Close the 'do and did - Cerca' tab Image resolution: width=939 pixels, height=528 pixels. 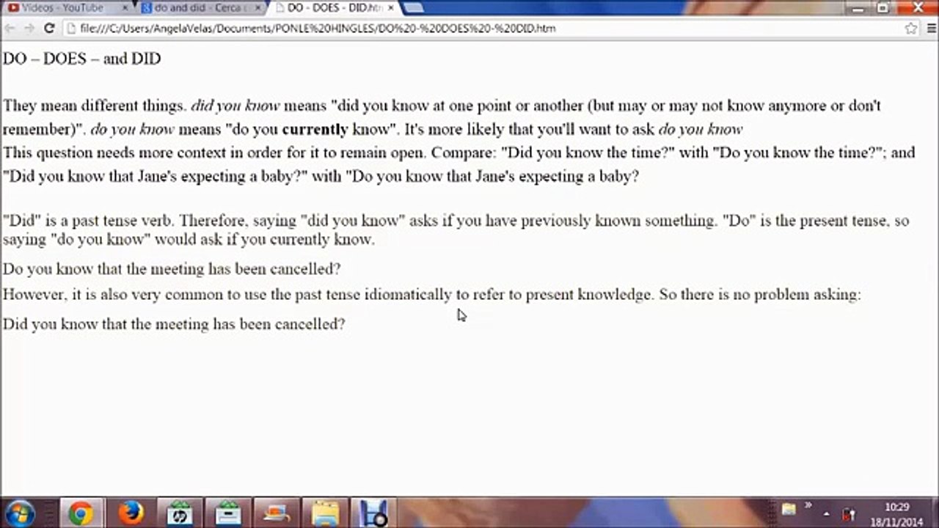(x=257, y=8)
